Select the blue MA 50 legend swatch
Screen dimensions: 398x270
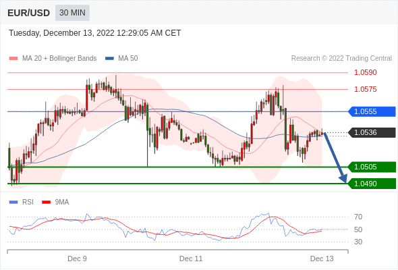click(109, 59)
